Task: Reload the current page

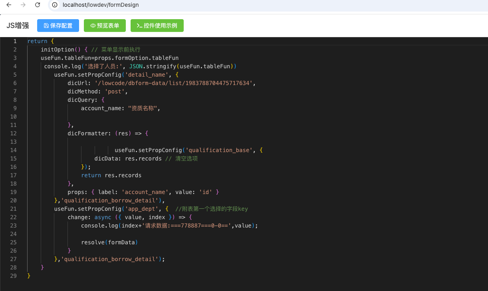Action: tap(38, 5)
